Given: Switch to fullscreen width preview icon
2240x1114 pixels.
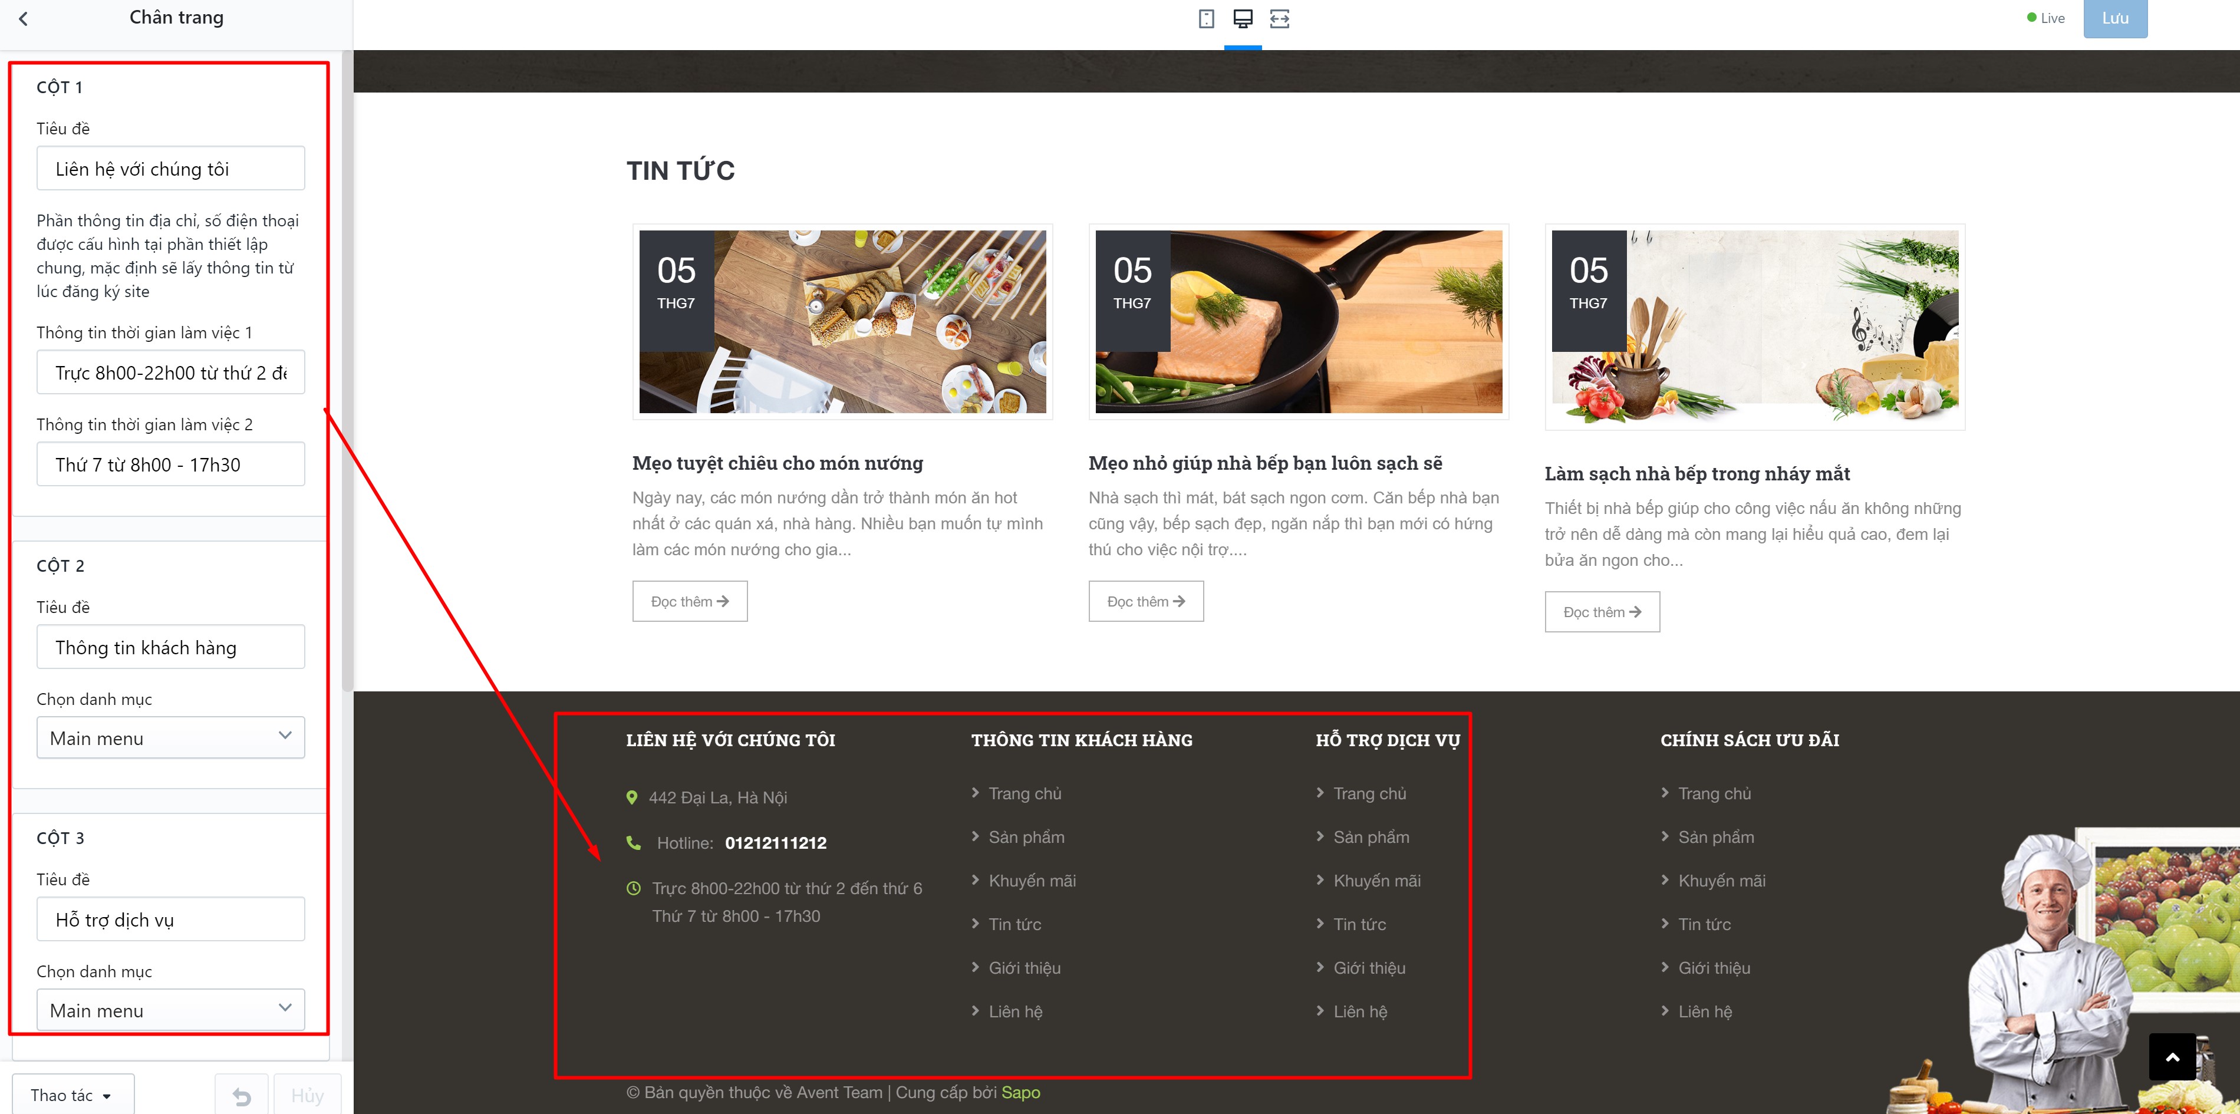Looking at the screenshot, I should (1279, 18).
